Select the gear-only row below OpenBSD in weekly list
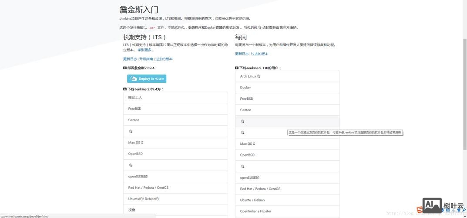Image resolution: width=467 pixels, height=218 pixels. [x=287, y=167]
